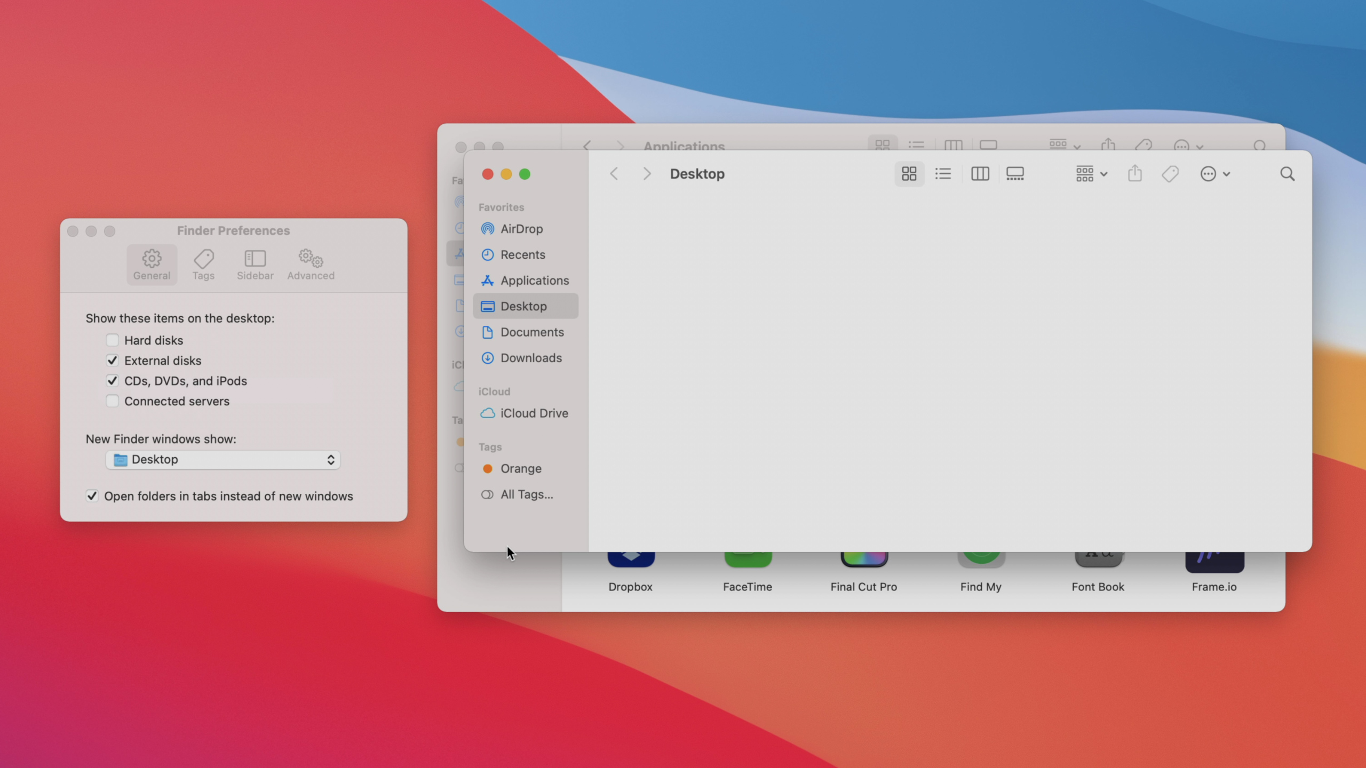The width and height of the screenshot is (1366, 768).
Task: Switch to column view in Finder
Action: [x=980, y=173]
